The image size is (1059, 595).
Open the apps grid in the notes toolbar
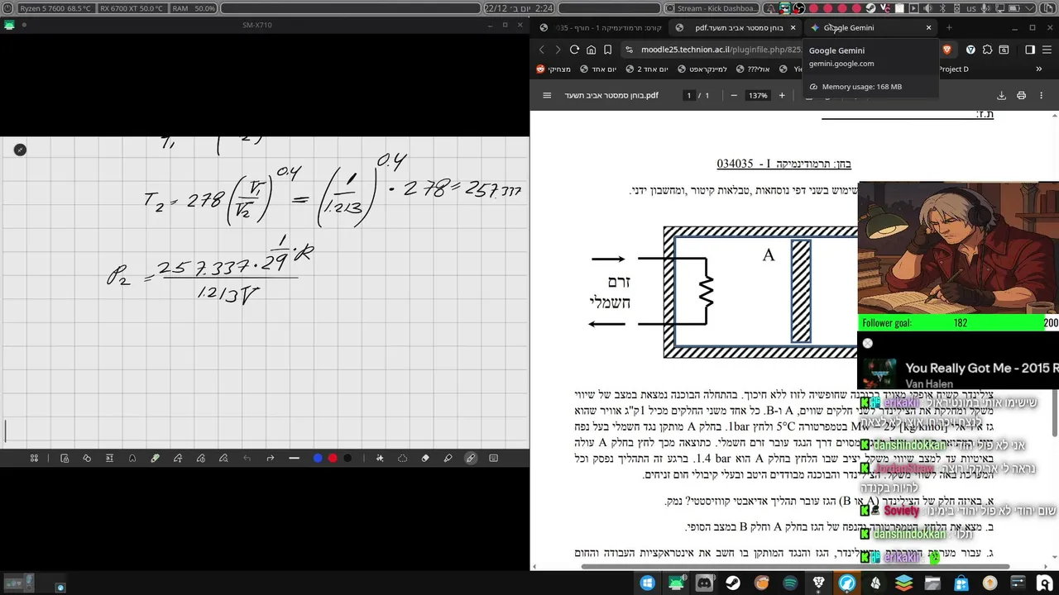tap(34, 458)
